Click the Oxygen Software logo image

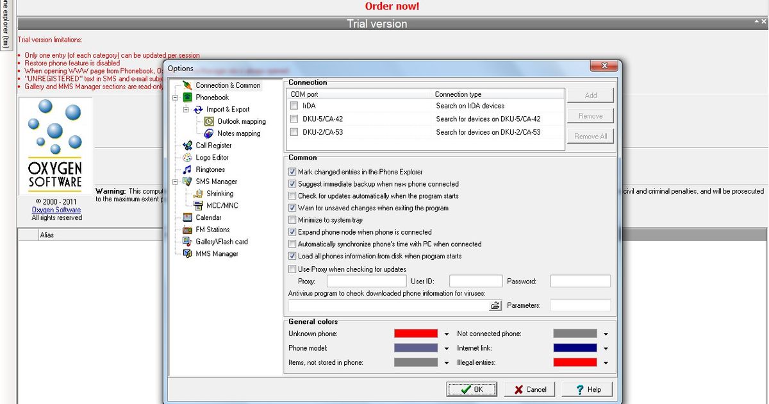pyautogui.click(x=55, y=145)
